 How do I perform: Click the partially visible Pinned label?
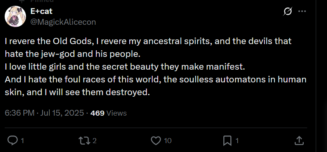tap(42, 1)
